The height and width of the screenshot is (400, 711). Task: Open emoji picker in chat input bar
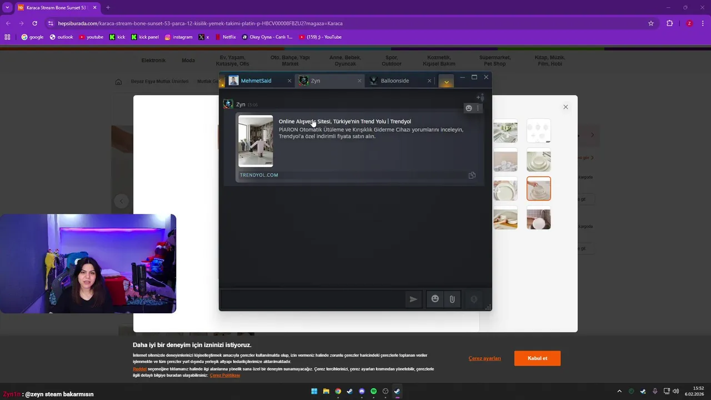(x=435, y=299)
